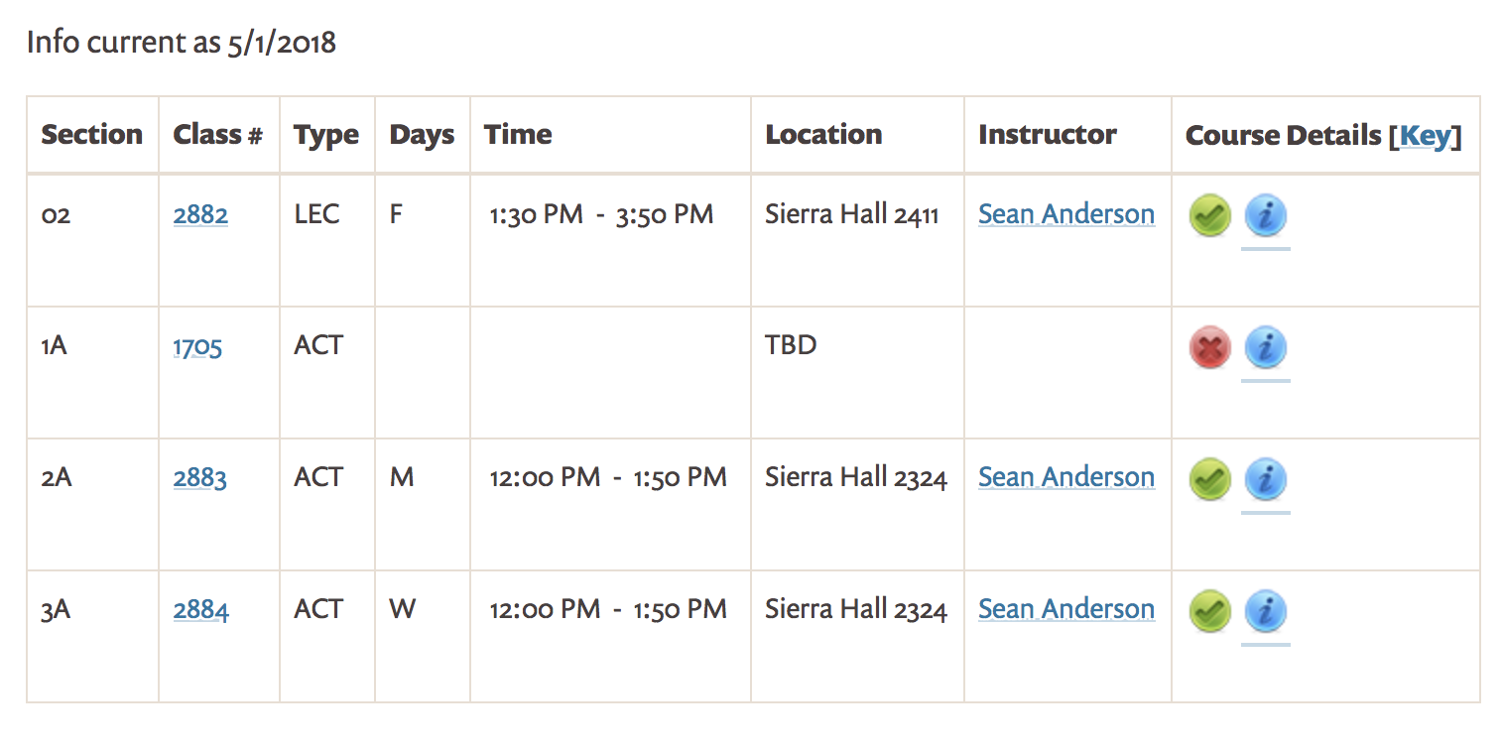1502x750 pixels.
Task: Open Sean Anderson link in section 3A row
Action: pos(1066,609)
